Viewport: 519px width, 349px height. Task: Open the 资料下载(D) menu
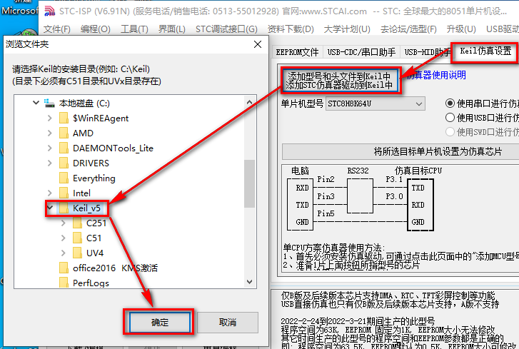click(x=291, y=29)
